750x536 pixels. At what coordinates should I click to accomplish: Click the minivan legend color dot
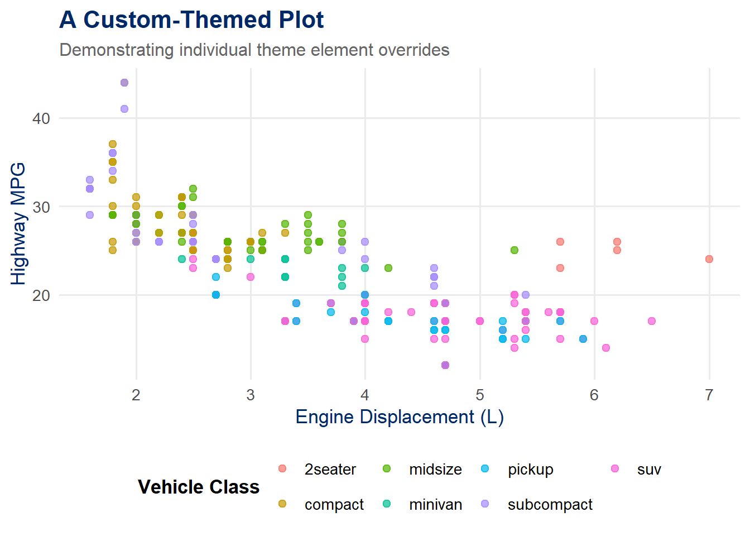pos(387,504)
